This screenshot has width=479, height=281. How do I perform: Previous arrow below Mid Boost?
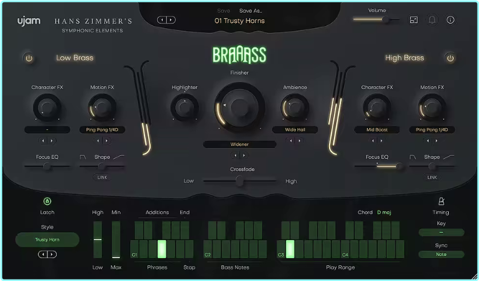point(373,141)
